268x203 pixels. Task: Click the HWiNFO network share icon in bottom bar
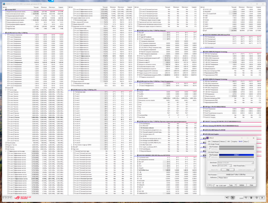(x=227, y=198)
